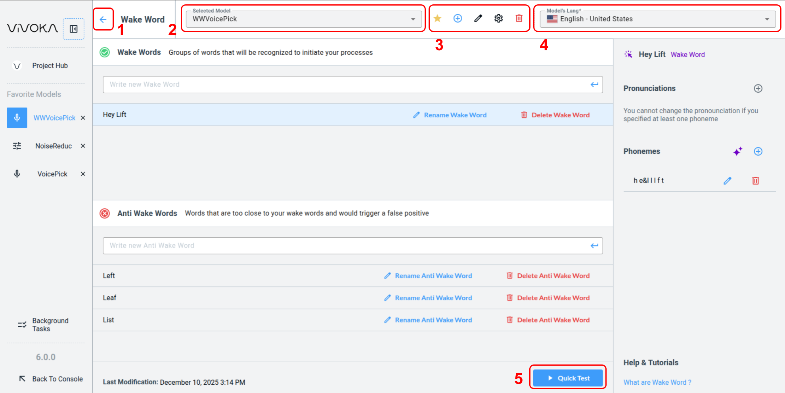Click the pencil icon to rename model
The image size is (785, 393).
pos(478,18)
